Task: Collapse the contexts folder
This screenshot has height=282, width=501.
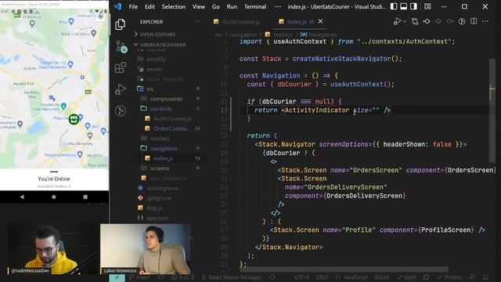Action: [x=160, y=109]
